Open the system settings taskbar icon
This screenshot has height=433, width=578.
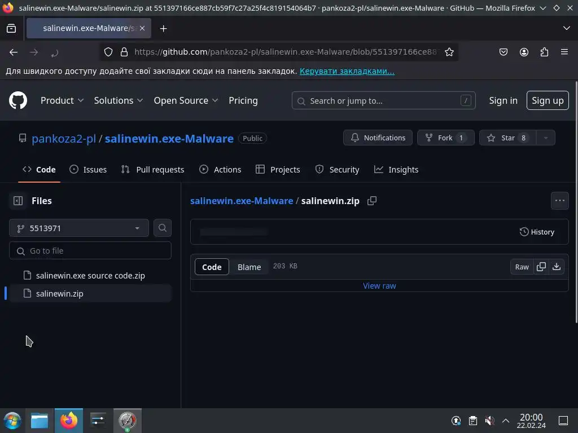tap(98, 421)
